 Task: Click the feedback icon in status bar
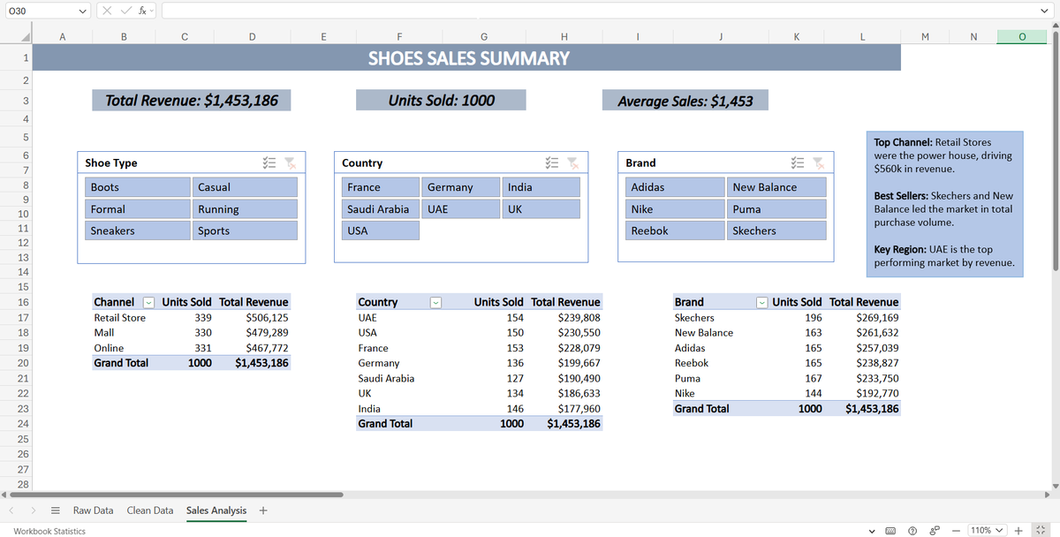(934, 531)
